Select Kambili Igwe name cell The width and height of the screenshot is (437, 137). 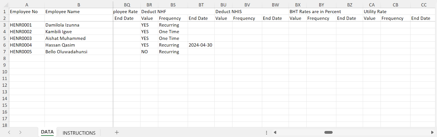coord(79,31)
